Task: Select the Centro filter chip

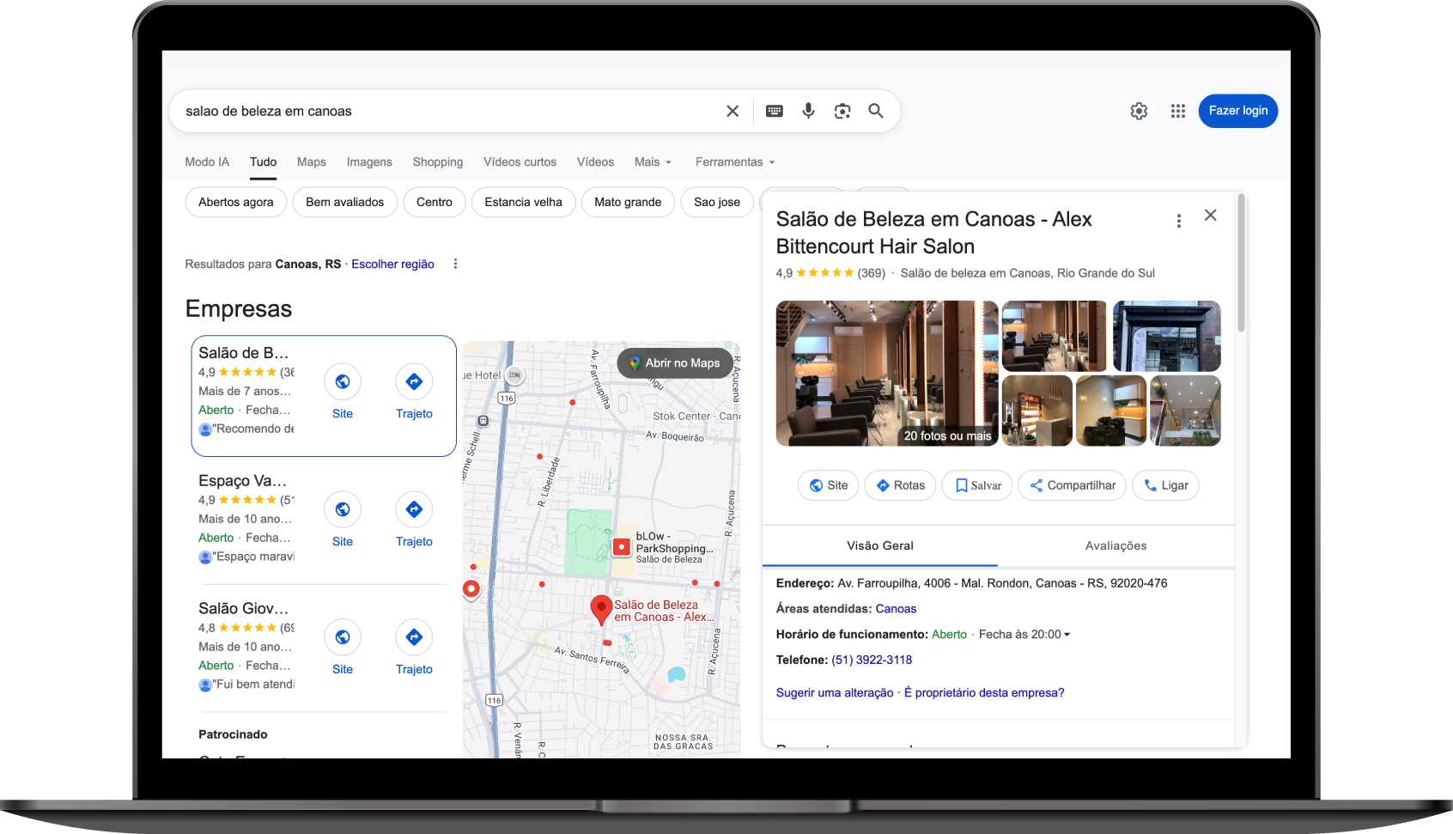Action: pos(435,202)
